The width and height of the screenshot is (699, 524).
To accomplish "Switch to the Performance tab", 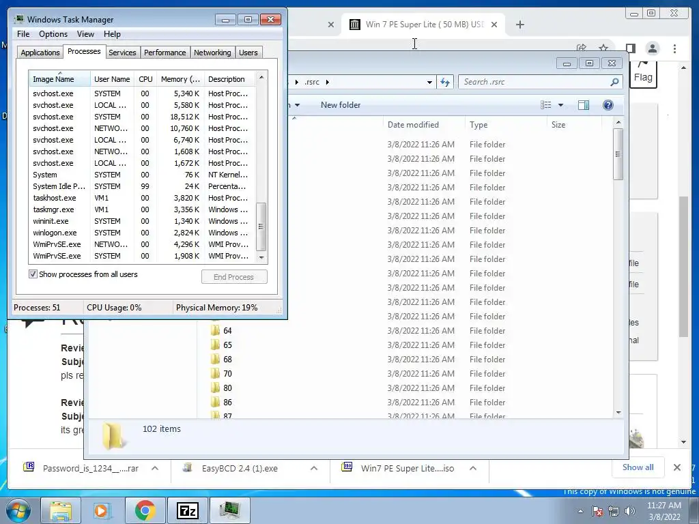I will pos(165,53).
